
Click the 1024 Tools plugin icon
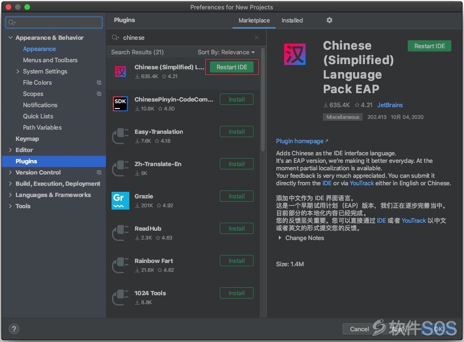point(120,297)
